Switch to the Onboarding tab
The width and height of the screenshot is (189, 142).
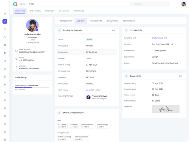(35, 11)
